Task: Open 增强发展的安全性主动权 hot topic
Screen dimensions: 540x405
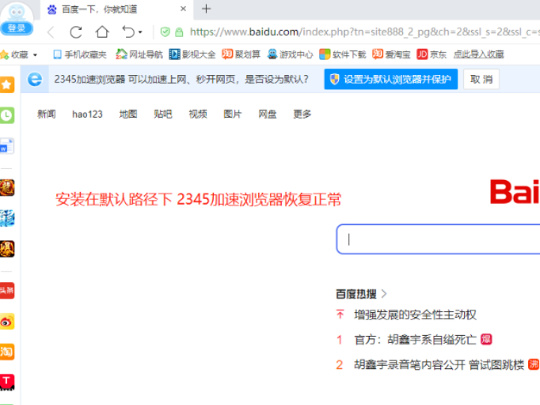Action: [x=415, y=314]
